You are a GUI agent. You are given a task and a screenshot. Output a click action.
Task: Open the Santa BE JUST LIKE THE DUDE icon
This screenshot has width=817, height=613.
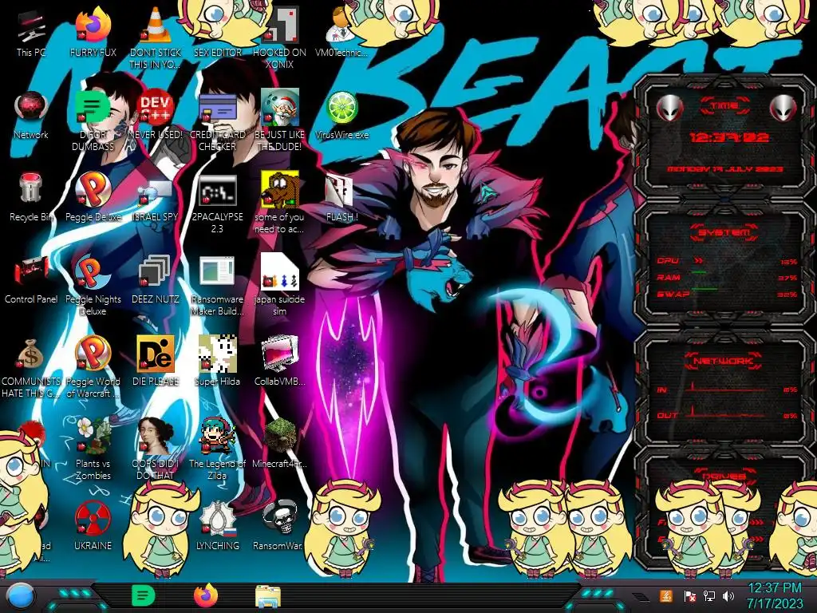(x=280, y=108)
